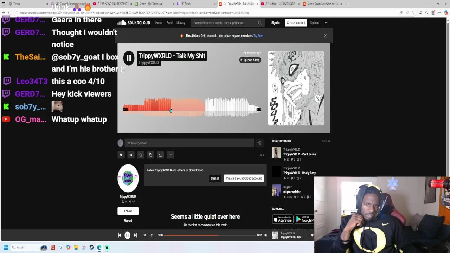Click the waveform to seek the track
Image resolution: width=450 pixels, height=253 pixels.
(192, 106)
